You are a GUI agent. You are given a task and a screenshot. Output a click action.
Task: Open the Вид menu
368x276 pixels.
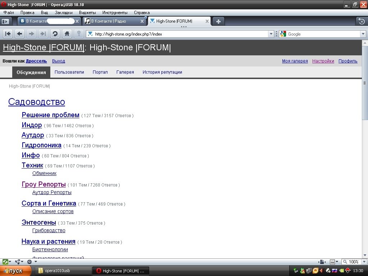[x=44, y=13]
